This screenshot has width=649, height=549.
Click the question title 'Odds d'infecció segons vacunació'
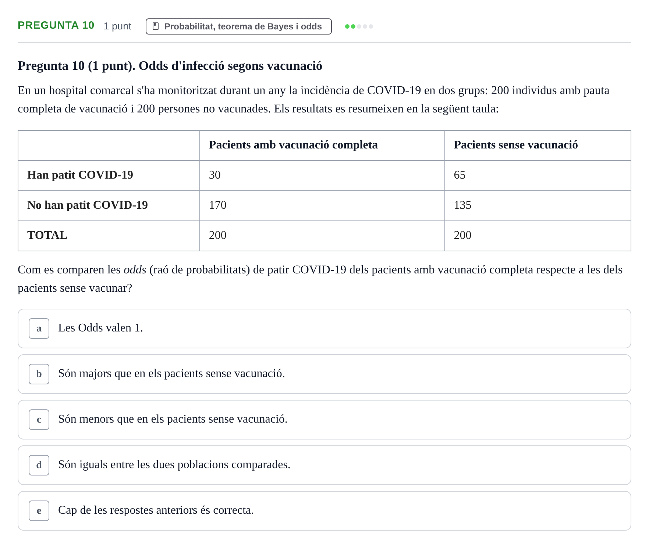pyautogui.click(x=230, y=66)
